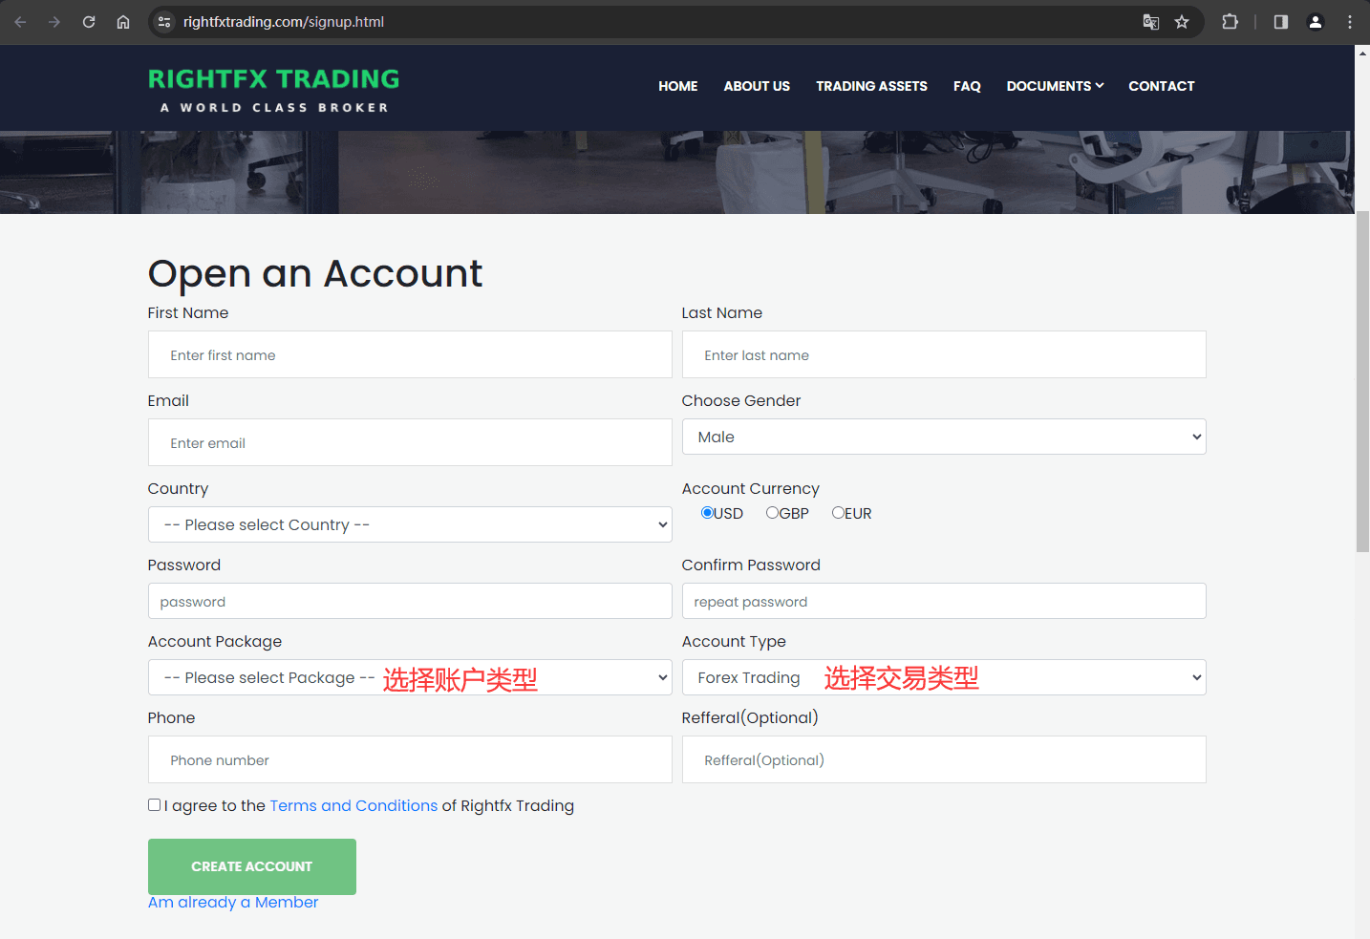Screen dimensions: 1370x939
Task: Open the extensions puzzle icon
Action: click(x=1231, y=22)
